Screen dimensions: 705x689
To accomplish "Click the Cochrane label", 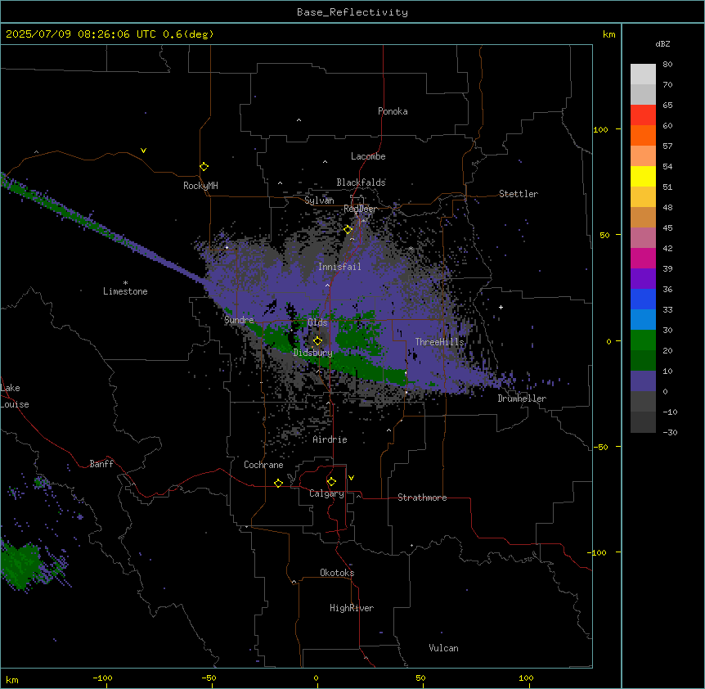I will 263,465.
